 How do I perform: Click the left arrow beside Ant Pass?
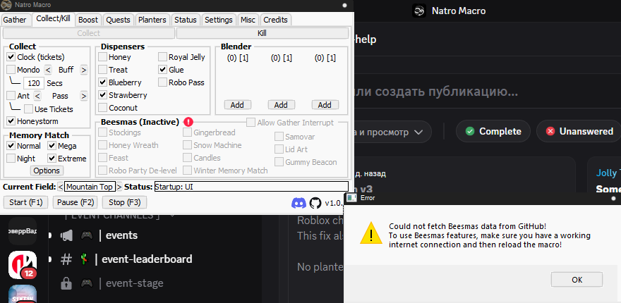pos(37,96)
